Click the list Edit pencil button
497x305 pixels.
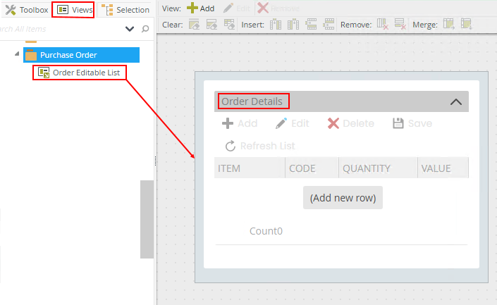(293, 123)
